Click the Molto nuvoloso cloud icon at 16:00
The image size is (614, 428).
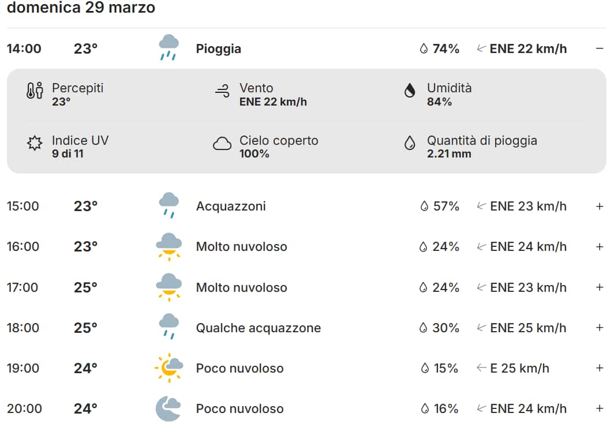(168, 245)
